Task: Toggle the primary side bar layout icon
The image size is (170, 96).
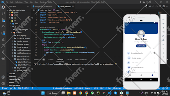Action: 141,2
